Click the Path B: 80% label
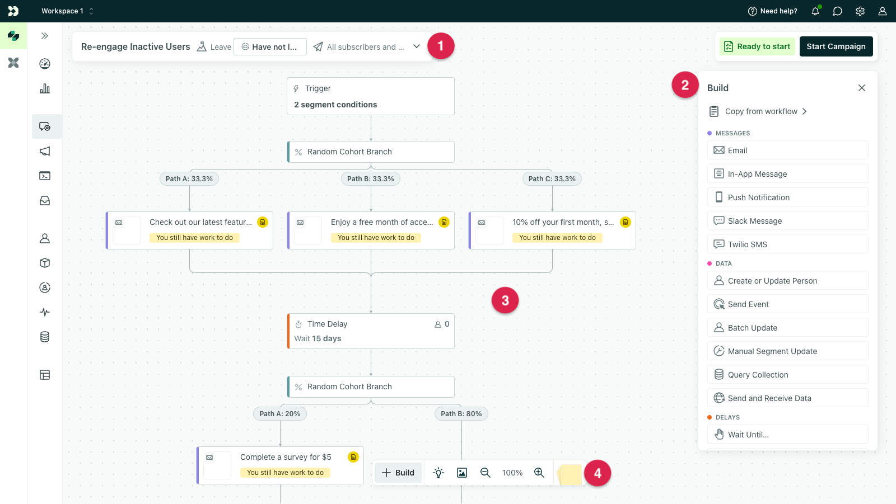Image resolution: width=896 pixels, height=504 pixels. tap(461, 414)
